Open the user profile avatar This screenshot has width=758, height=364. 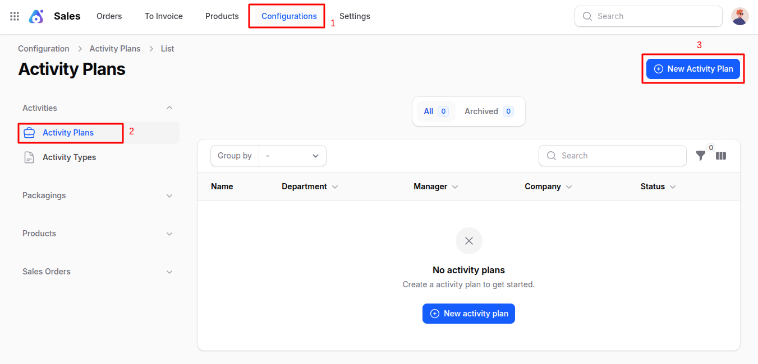739,16
